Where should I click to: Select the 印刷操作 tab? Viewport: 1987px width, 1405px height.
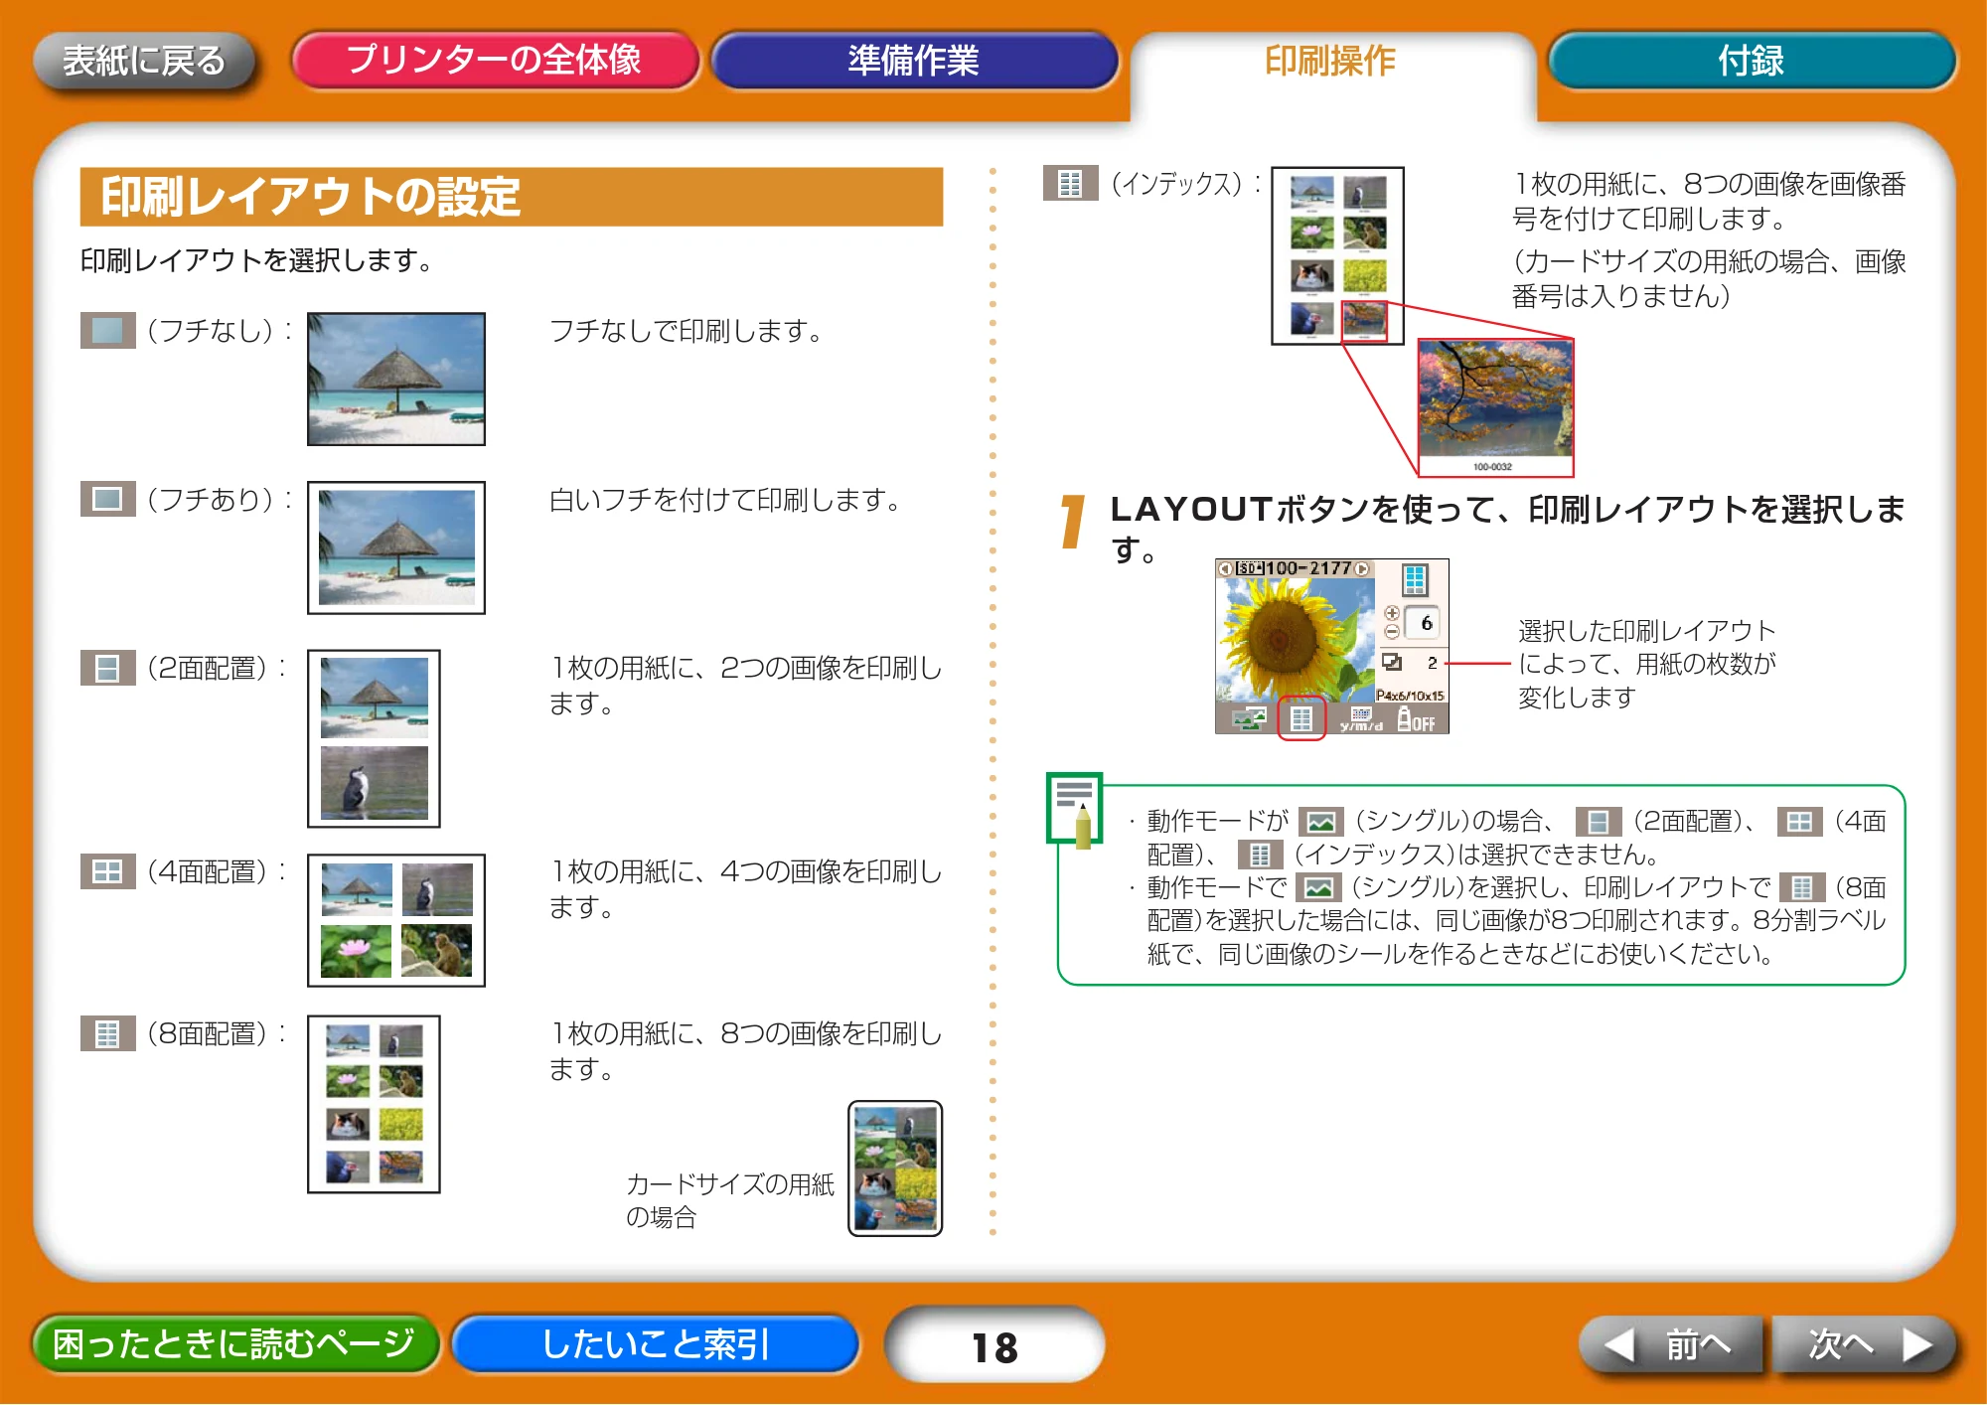click(x=1331, y=62)
